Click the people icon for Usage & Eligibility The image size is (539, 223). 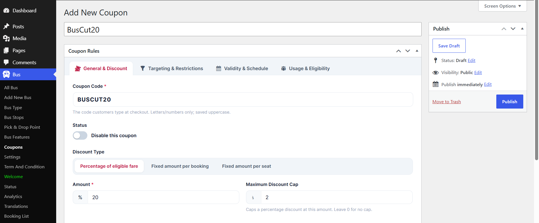coord(284,68)
